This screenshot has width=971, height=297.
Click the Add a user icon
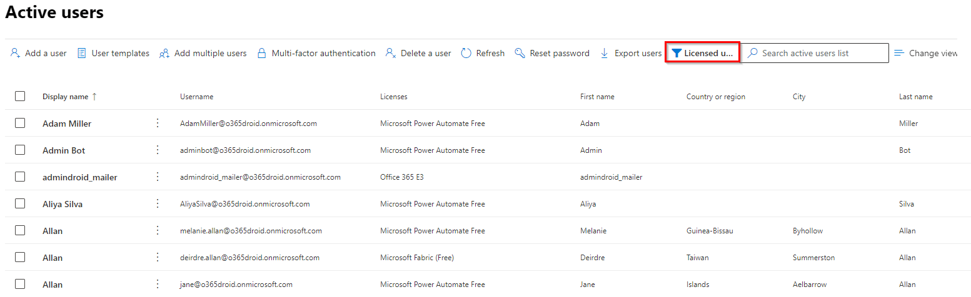[x=16, y=54]
